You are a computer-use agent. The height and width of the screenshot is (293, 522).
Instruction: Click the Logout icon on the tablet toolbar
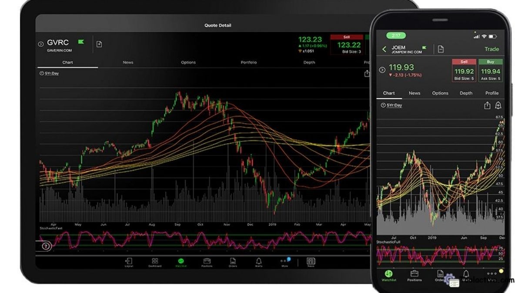click(128, 262)
